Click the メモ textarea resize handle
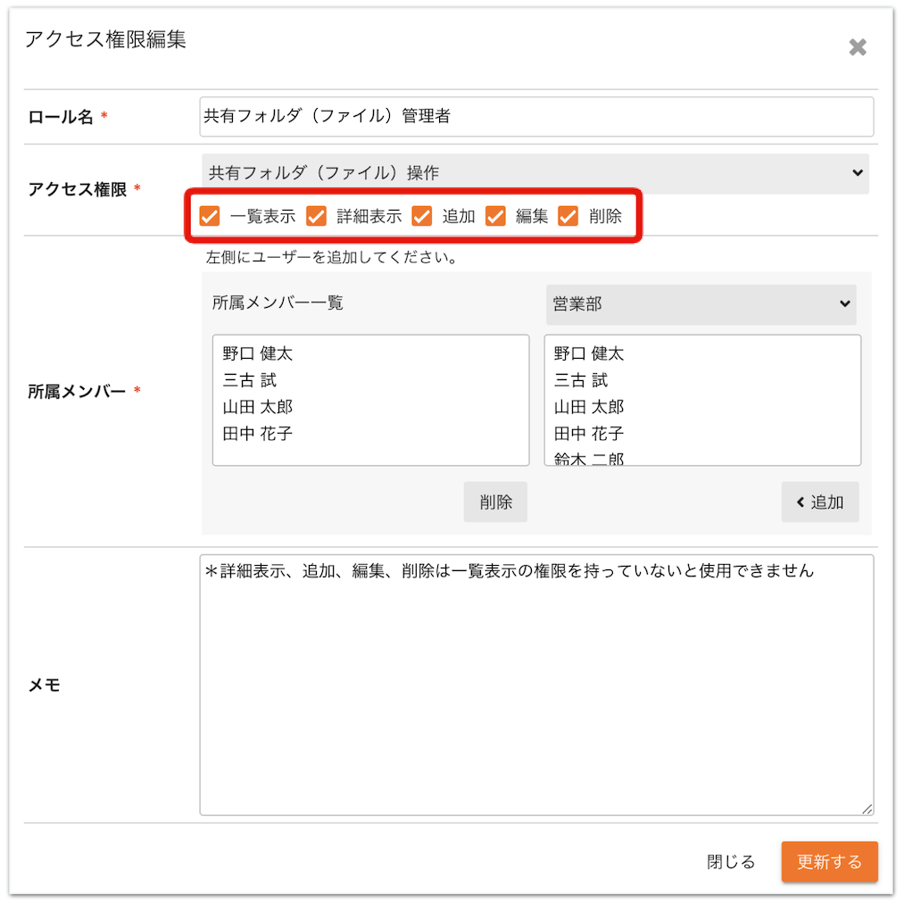 click(x=867, y=809)
